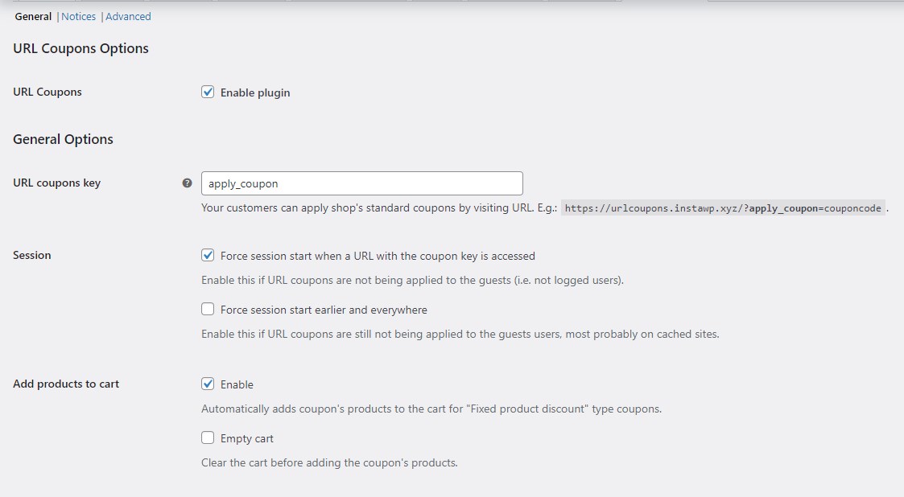Click the Empty cart label text
Image resolution: width=904 pixels, height=497 pixels.
(246, 437)
